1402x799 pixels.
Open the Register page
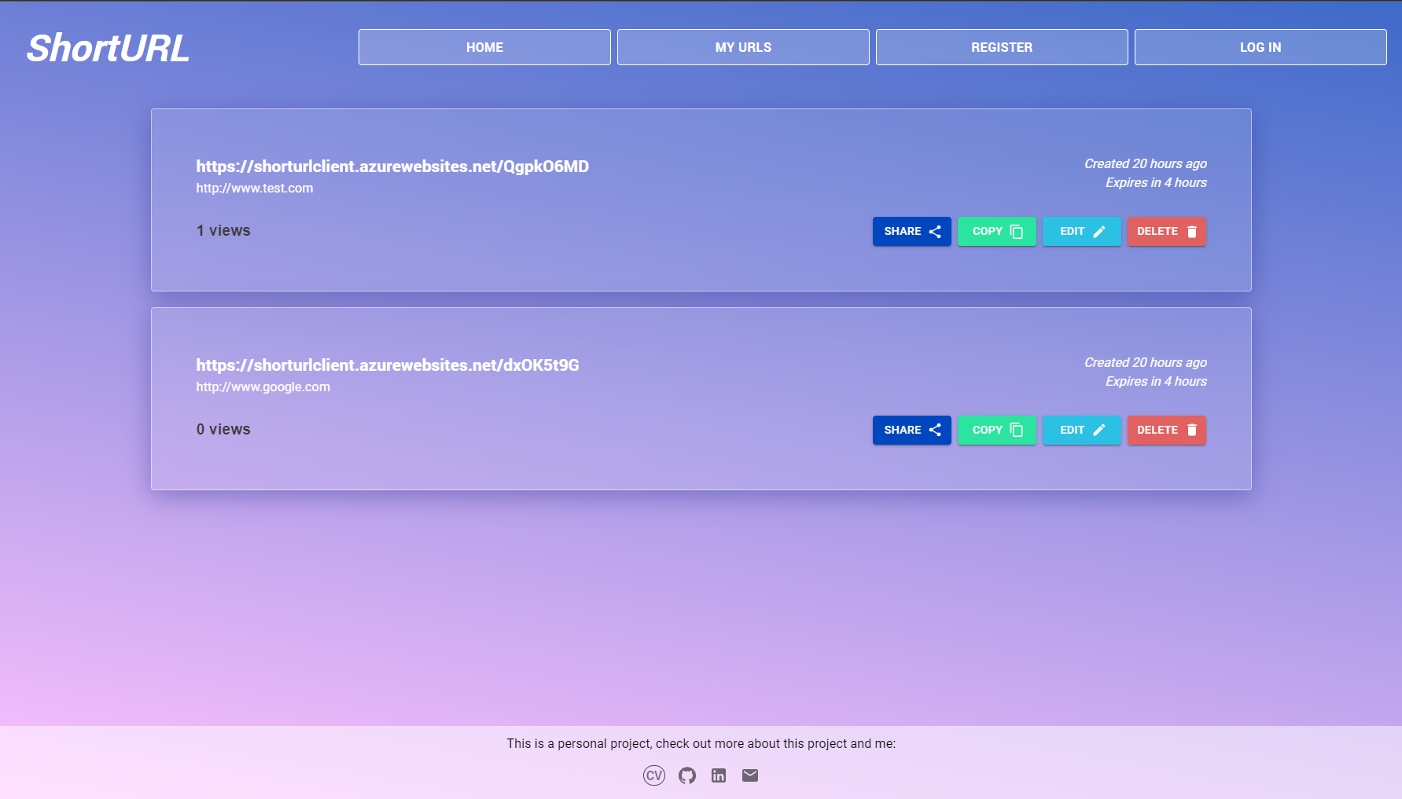click(1002, 47)
